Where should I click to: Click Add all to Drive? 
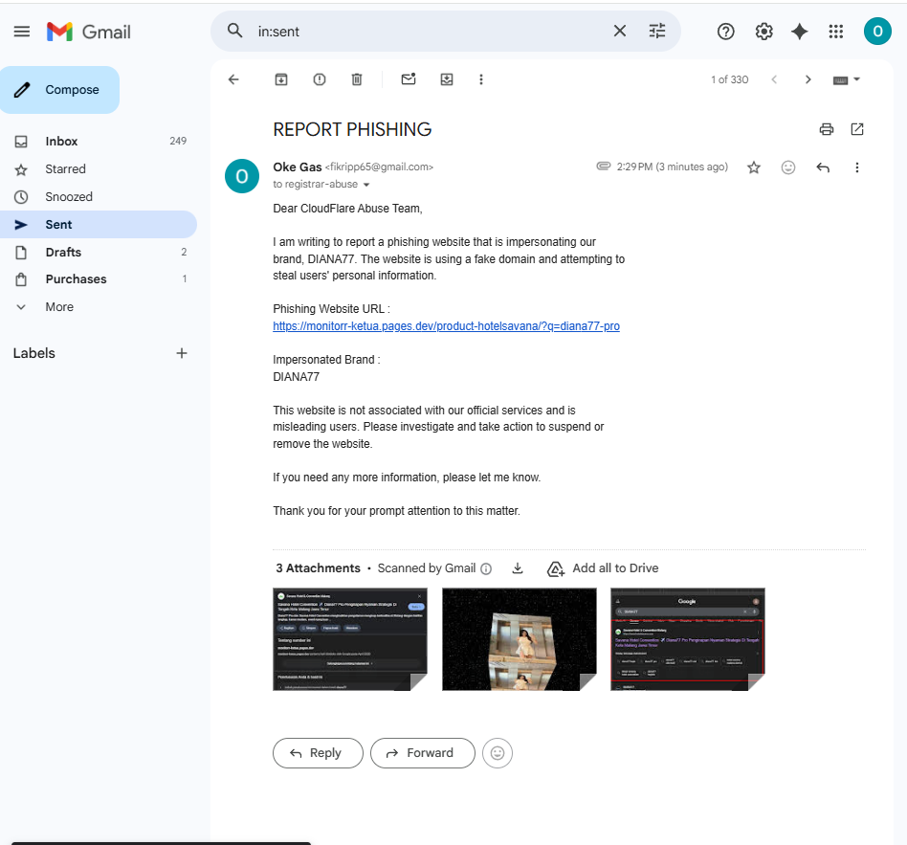point(603,568)
